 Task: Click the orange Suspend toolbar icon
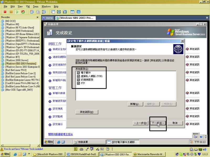point(11,12)
